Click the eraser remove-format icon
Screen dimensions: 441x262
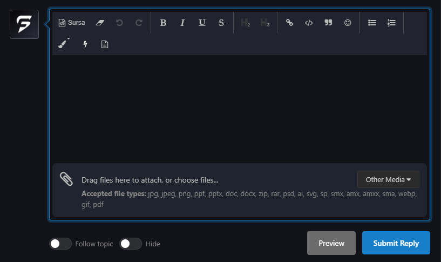coord(100,23)
